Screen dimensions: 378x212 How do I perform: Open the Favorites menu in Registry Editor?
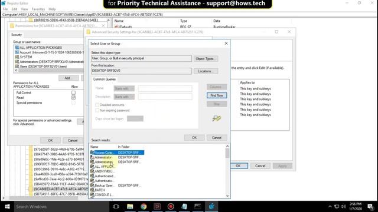point(38,9)
